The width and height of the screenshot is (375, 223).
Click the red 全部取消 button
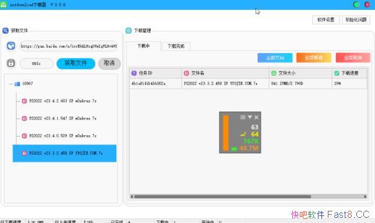coord(353,57)
